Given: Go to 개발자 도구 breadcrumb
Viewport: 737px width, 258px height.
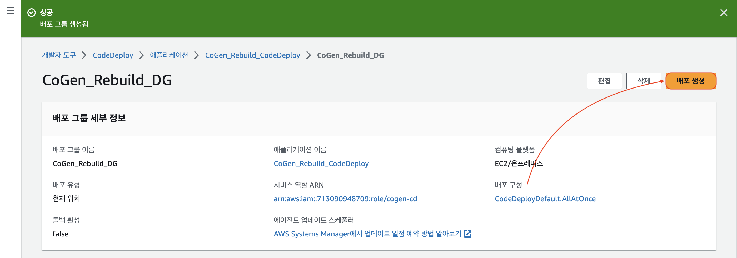Looking at the screenshot, I should (x=59, y=55).
